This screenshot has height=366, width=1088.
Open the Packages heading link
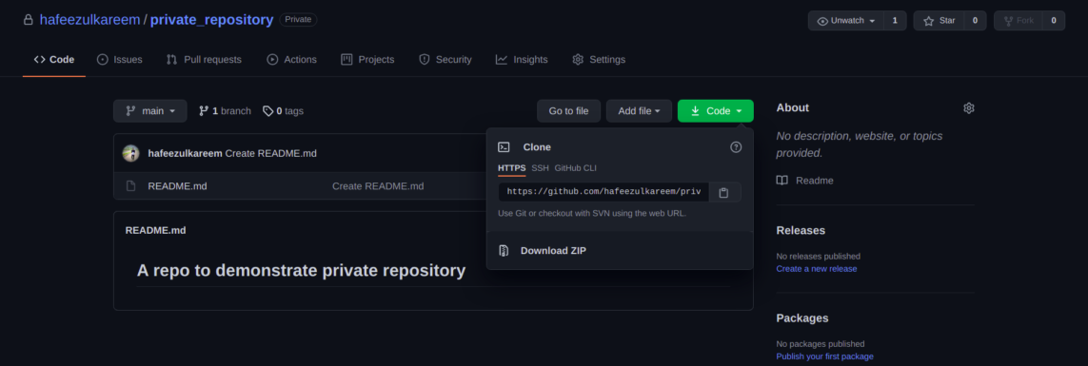[802, 318]
